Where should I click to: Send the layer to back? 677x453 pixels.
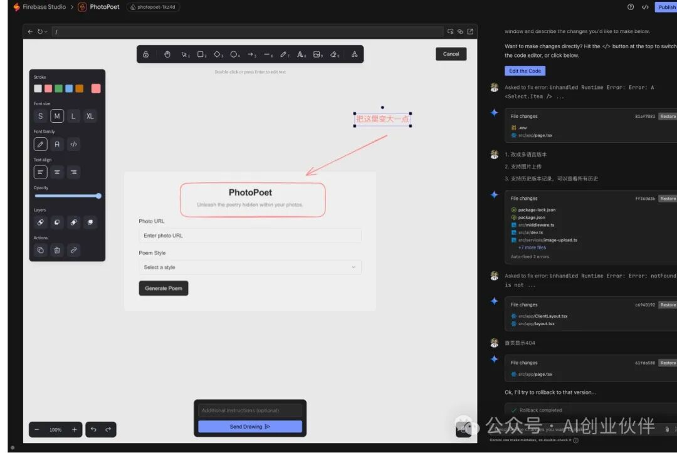click(41, 222)
